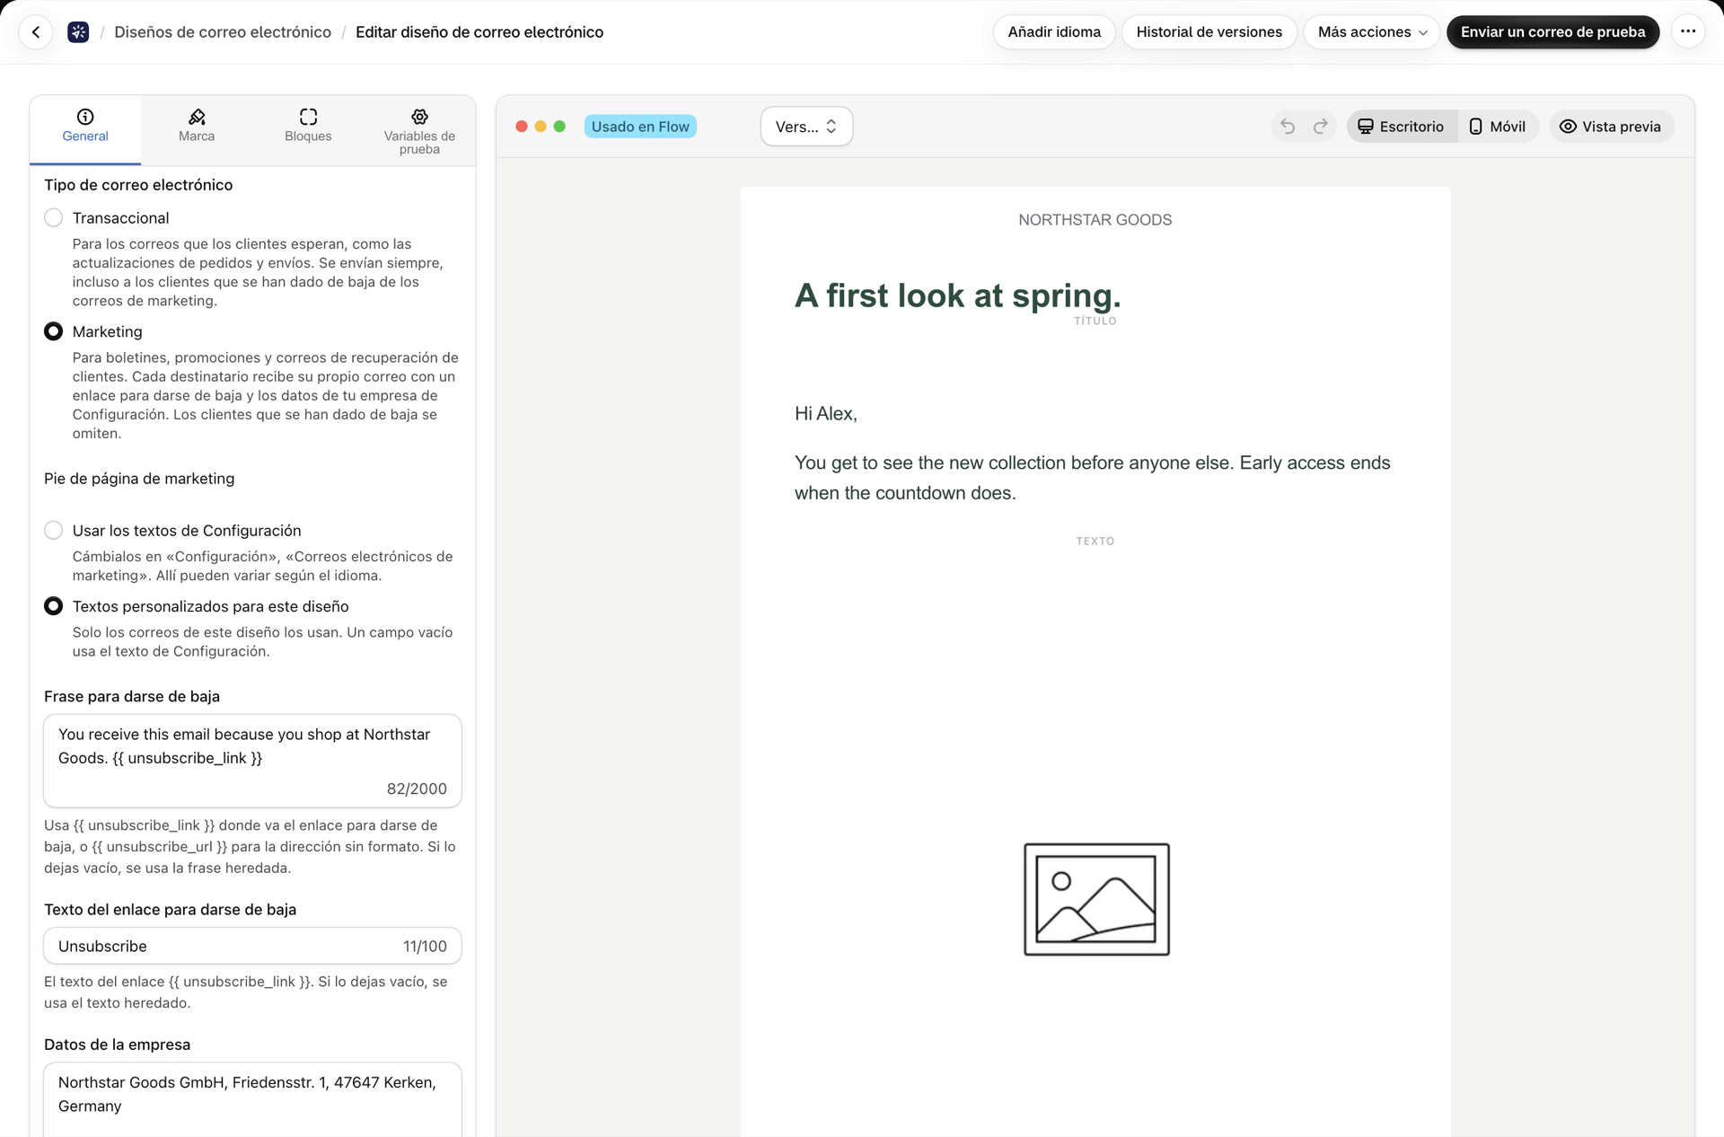Open Historial de versiones

click(1209, 32)
